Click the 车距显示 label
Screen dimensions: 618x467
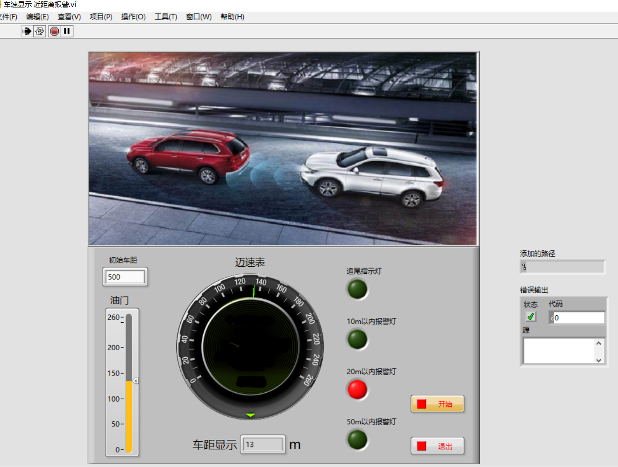coord(215,445)
